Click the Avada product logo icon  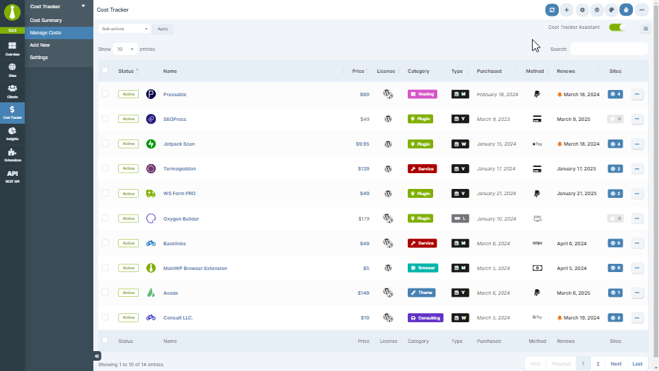point(151,293)
